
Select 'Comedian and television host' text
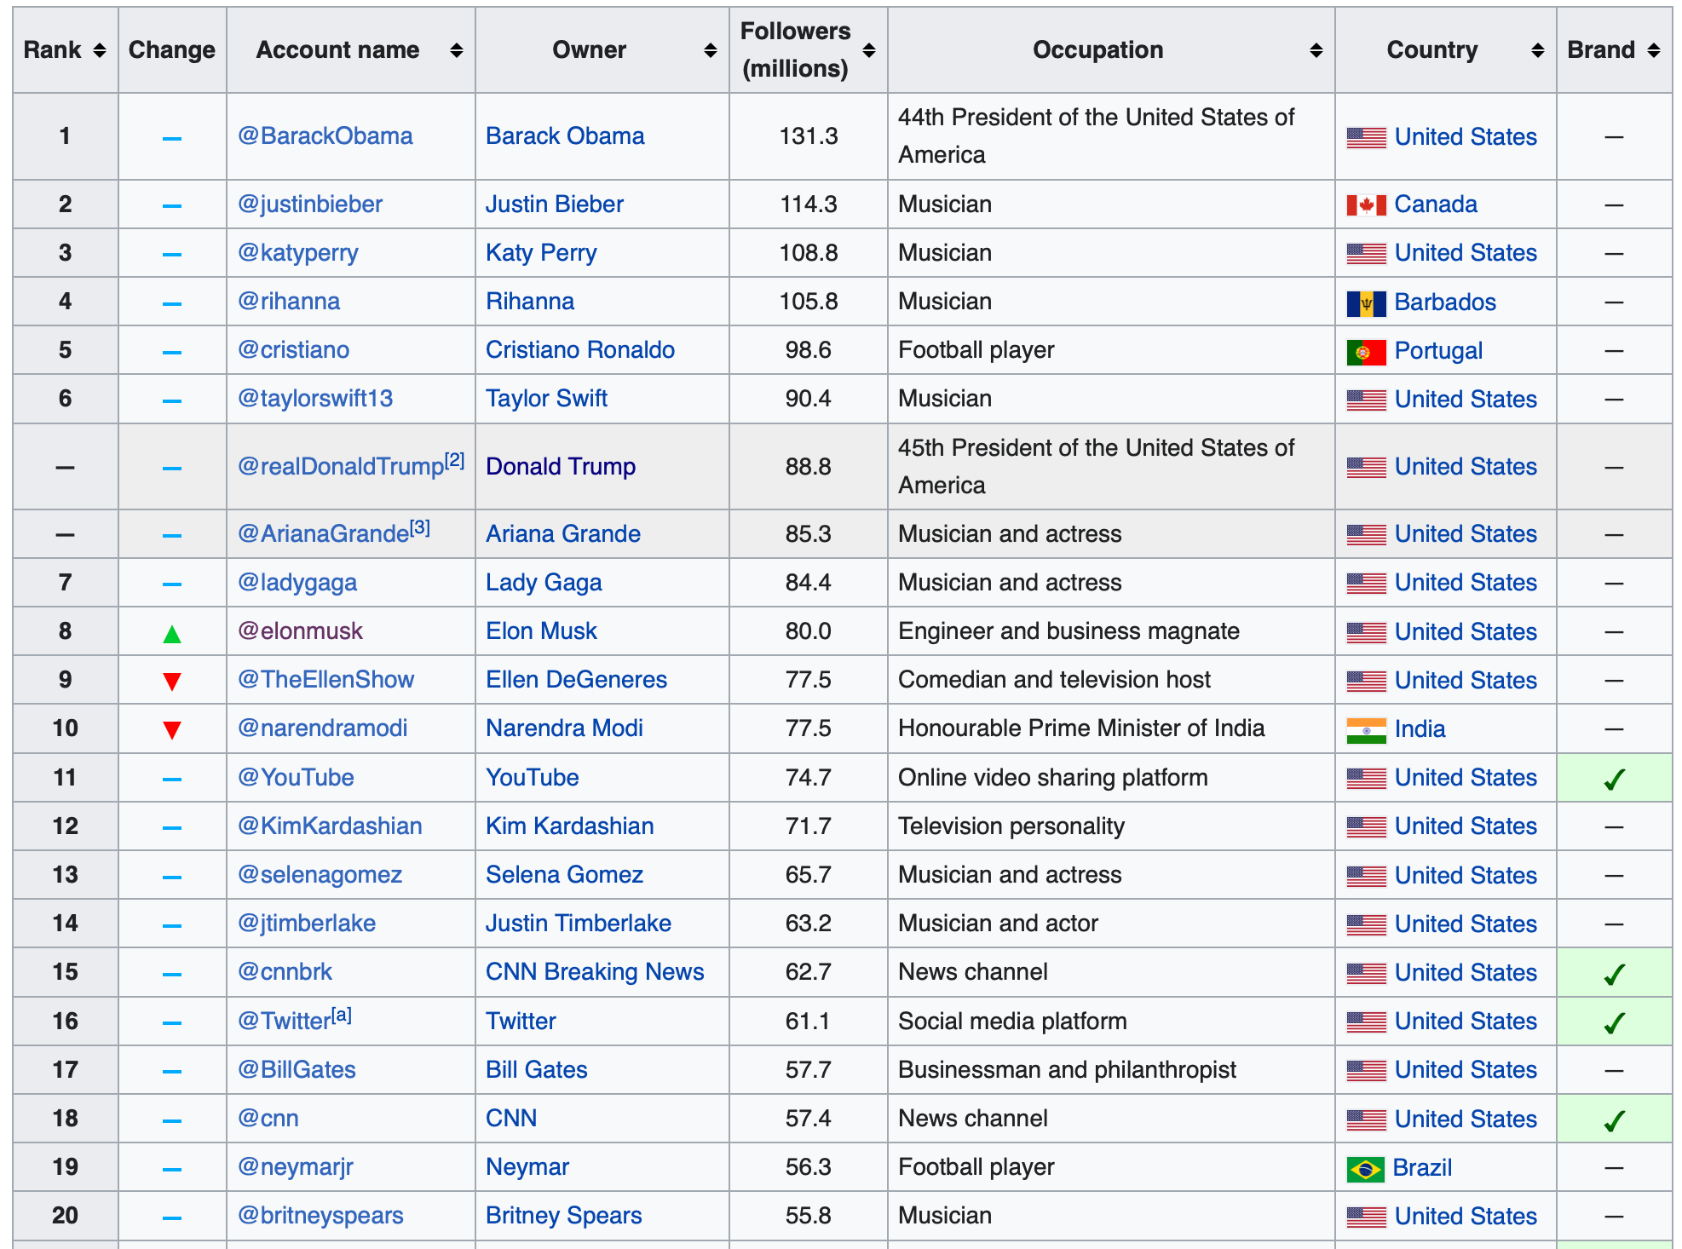coord(1055,680)
